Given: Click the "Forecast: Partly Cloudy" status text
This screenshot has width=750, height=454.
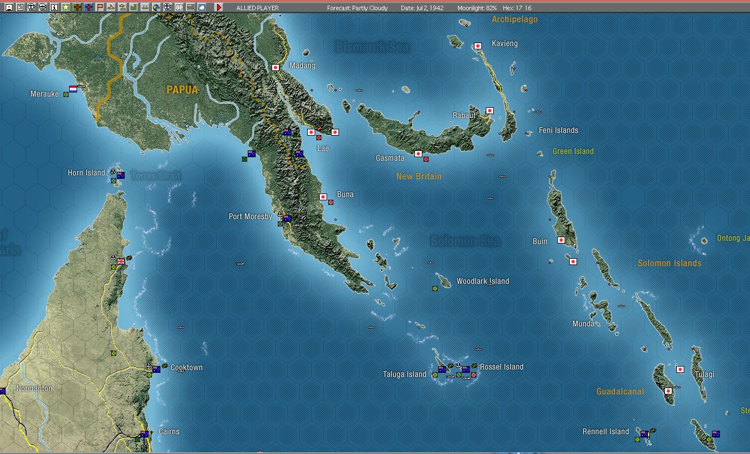Looking at the screenshot, I should tap(357, 8).
